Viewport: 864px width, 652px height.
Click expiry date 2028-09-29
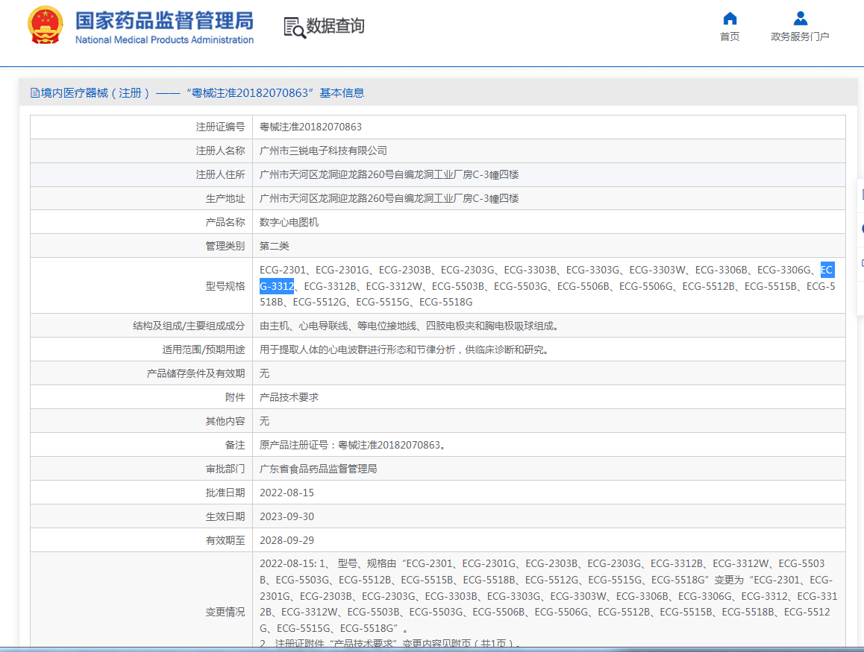pos(287,540)
